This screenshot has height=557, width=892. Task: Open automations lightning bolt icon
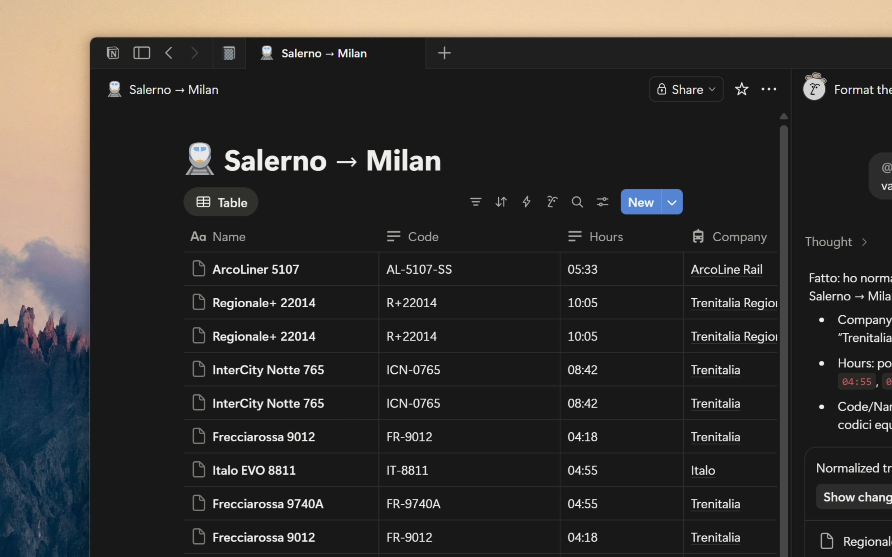526,202
